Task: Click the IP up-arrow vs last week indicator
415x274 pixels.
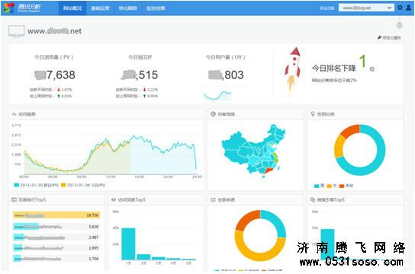Action: tap(144, 96)
